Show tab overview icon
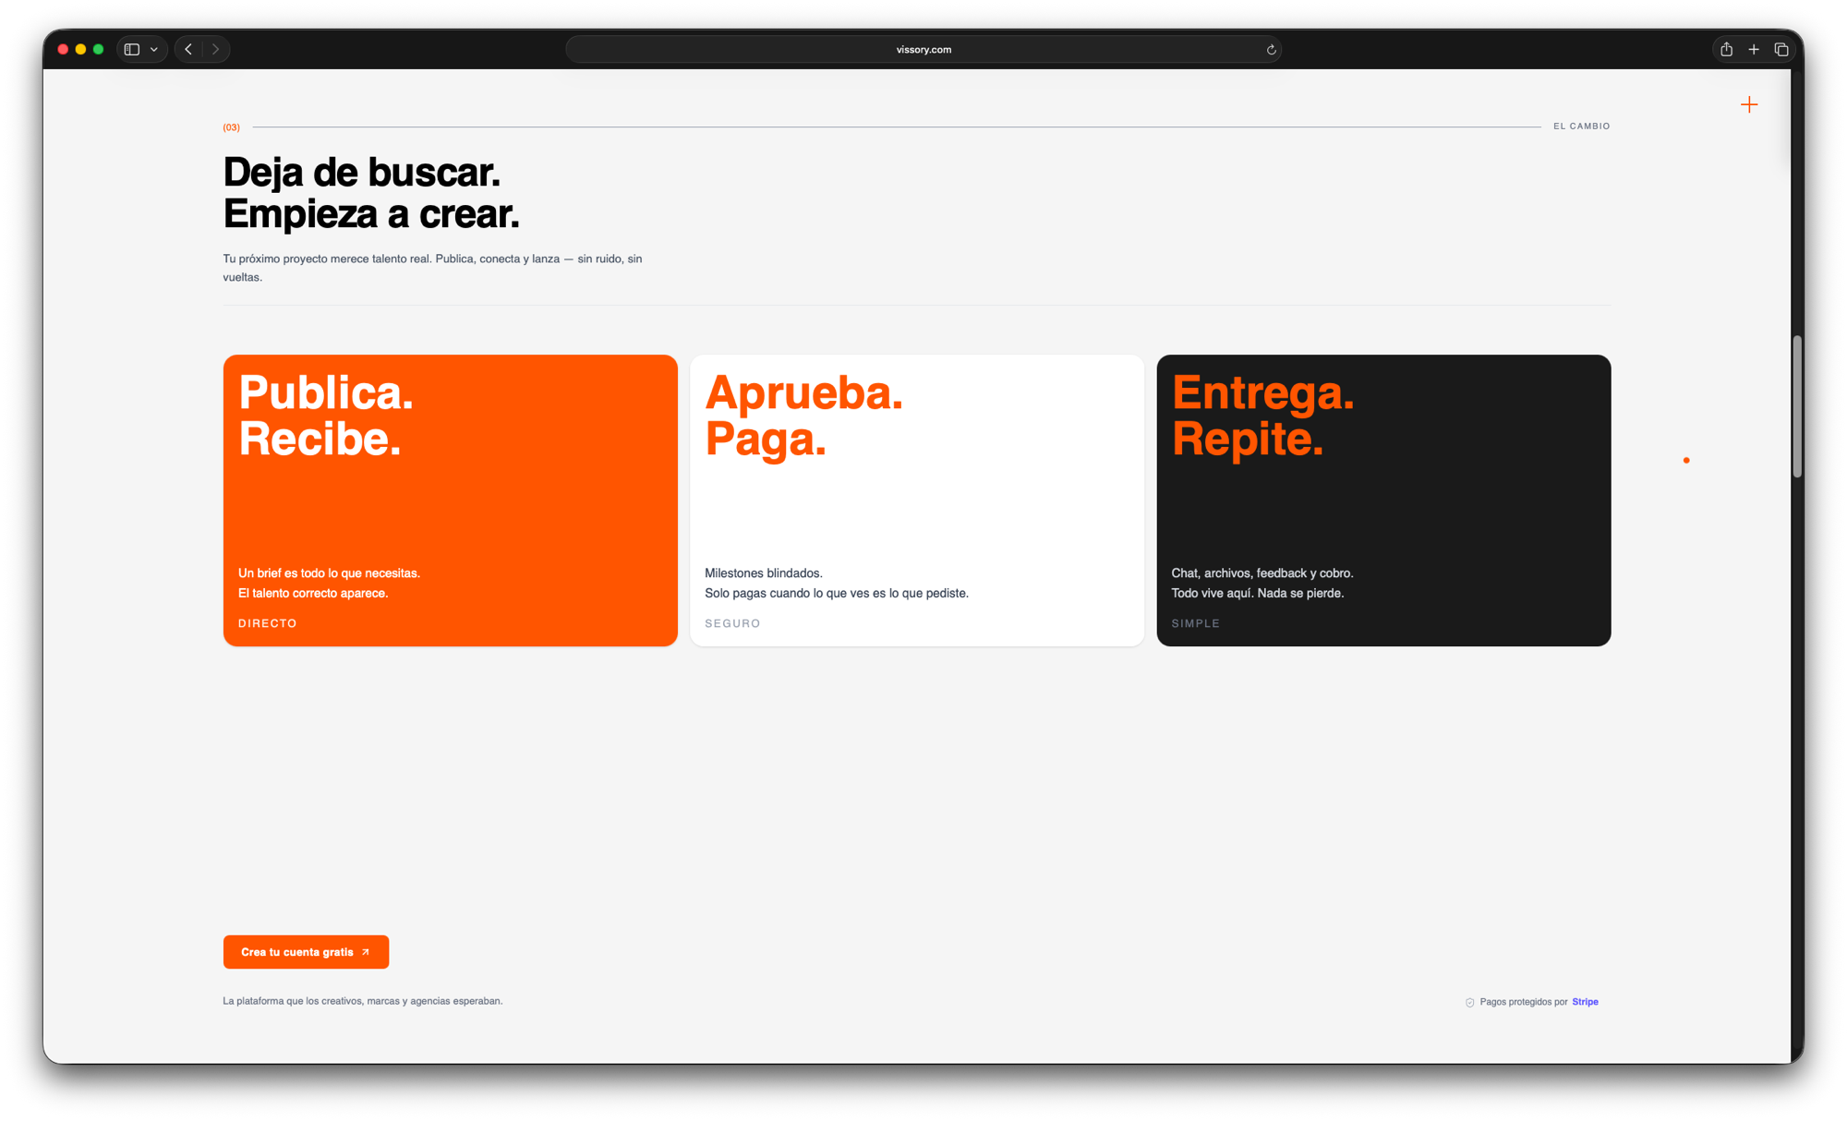 (x=1781, y=50)
